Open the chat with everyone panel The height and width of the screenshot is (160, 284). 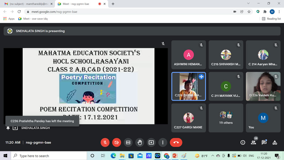[264, 143]
